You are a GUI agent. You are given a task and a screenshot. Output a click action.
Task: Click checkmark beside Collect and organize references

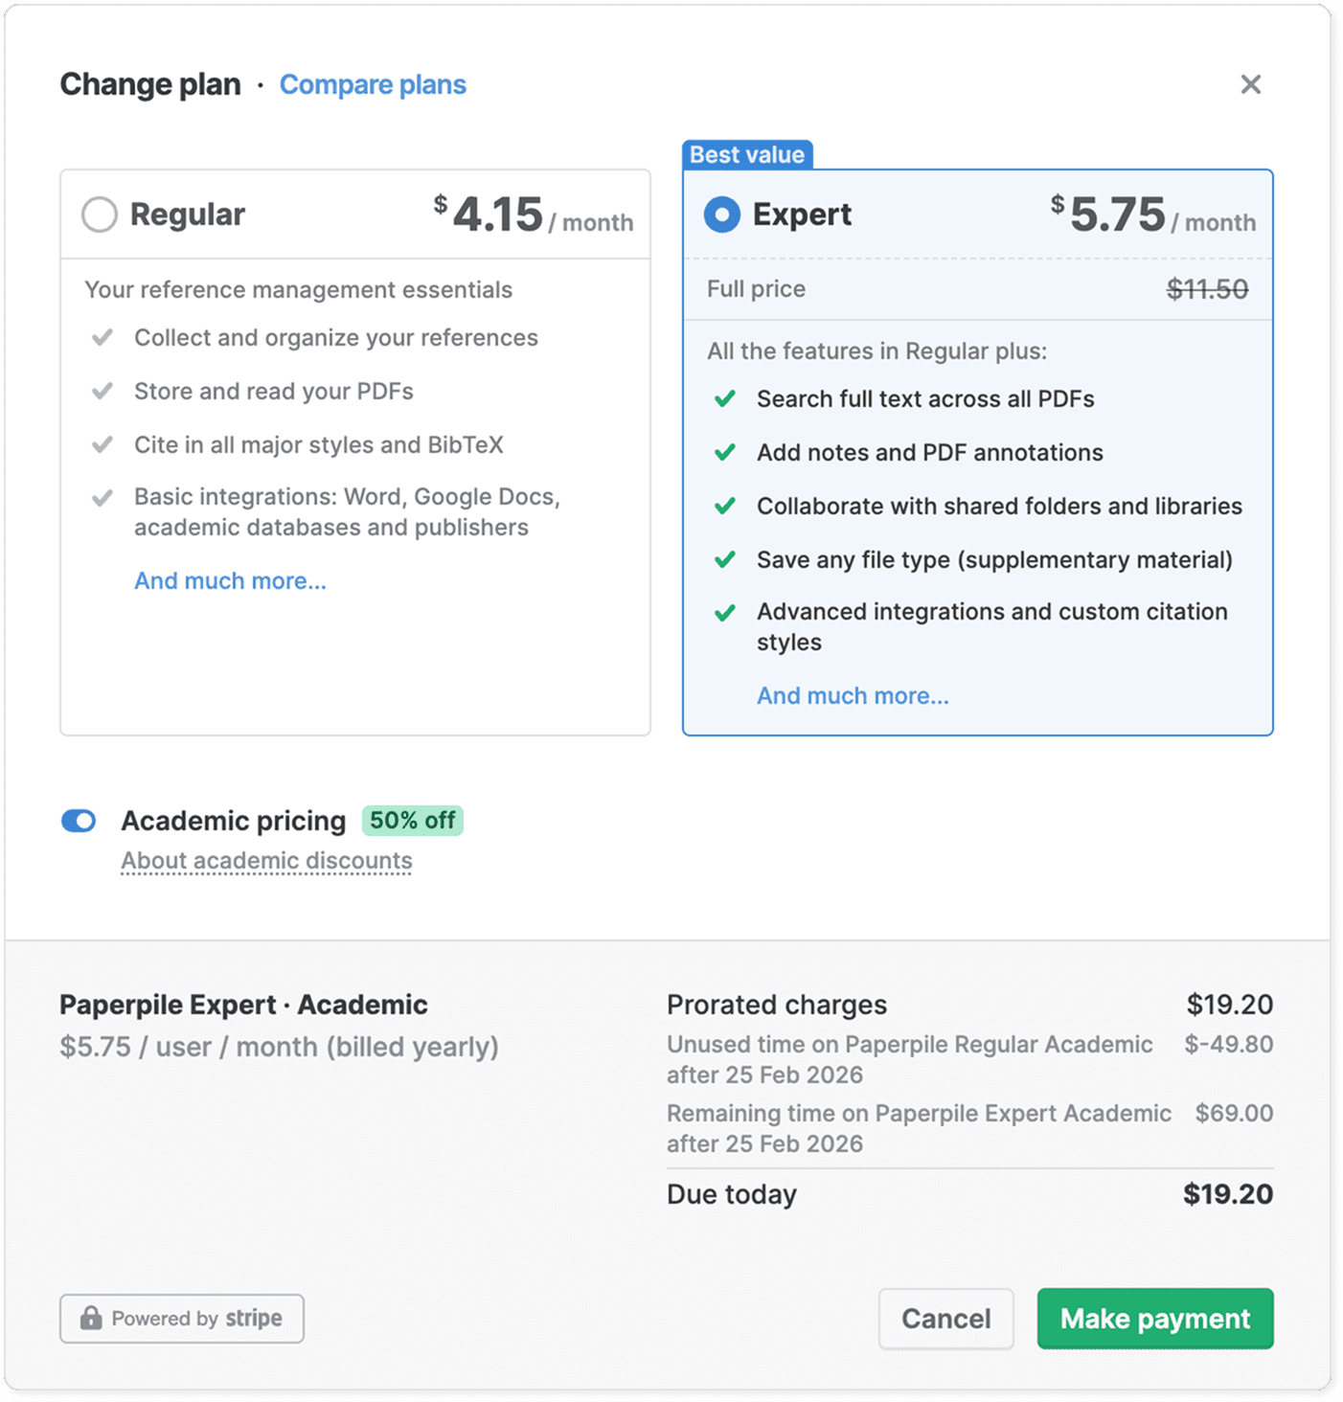pos(102,338)
